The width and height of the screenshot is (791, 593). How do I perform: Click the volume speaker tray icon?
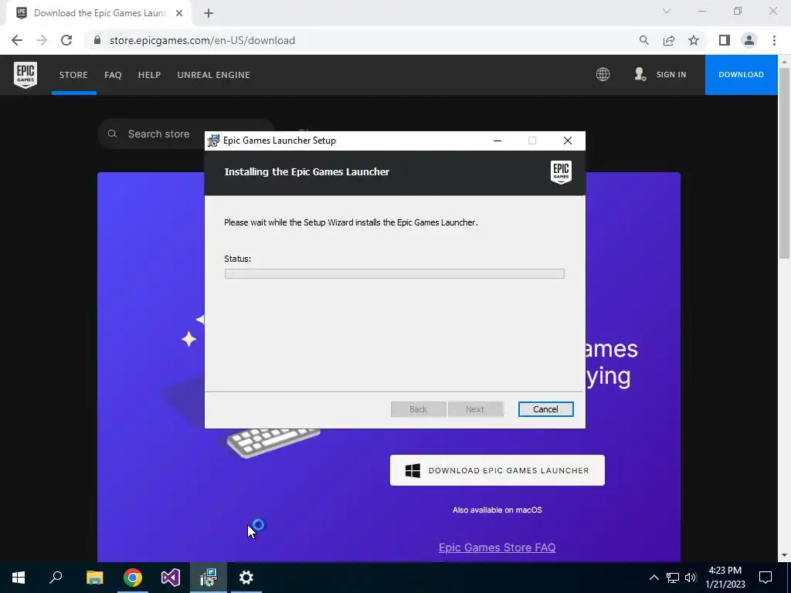[x=691, y=578]
